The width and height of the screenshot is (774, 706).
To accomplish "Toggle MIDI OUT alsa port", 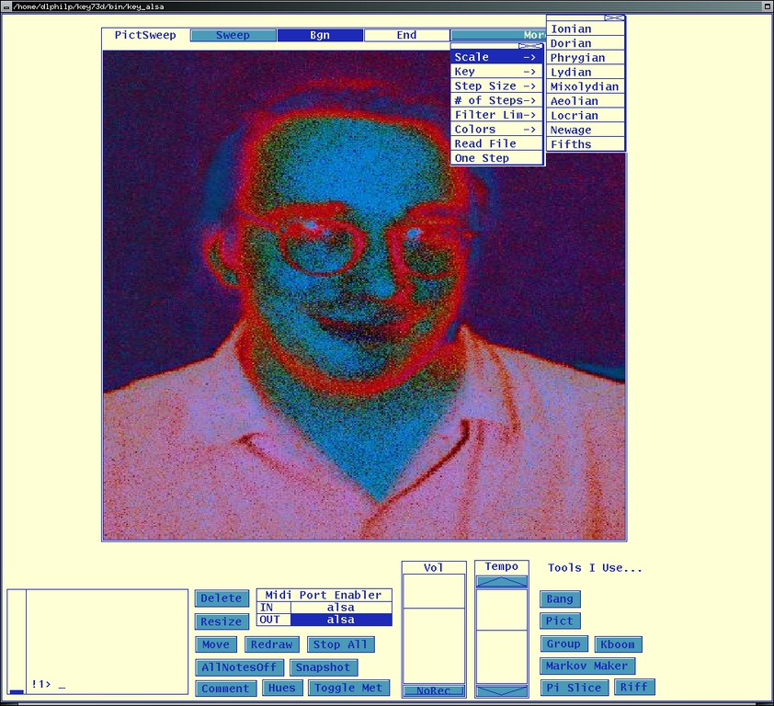I will tap(340, 620).
